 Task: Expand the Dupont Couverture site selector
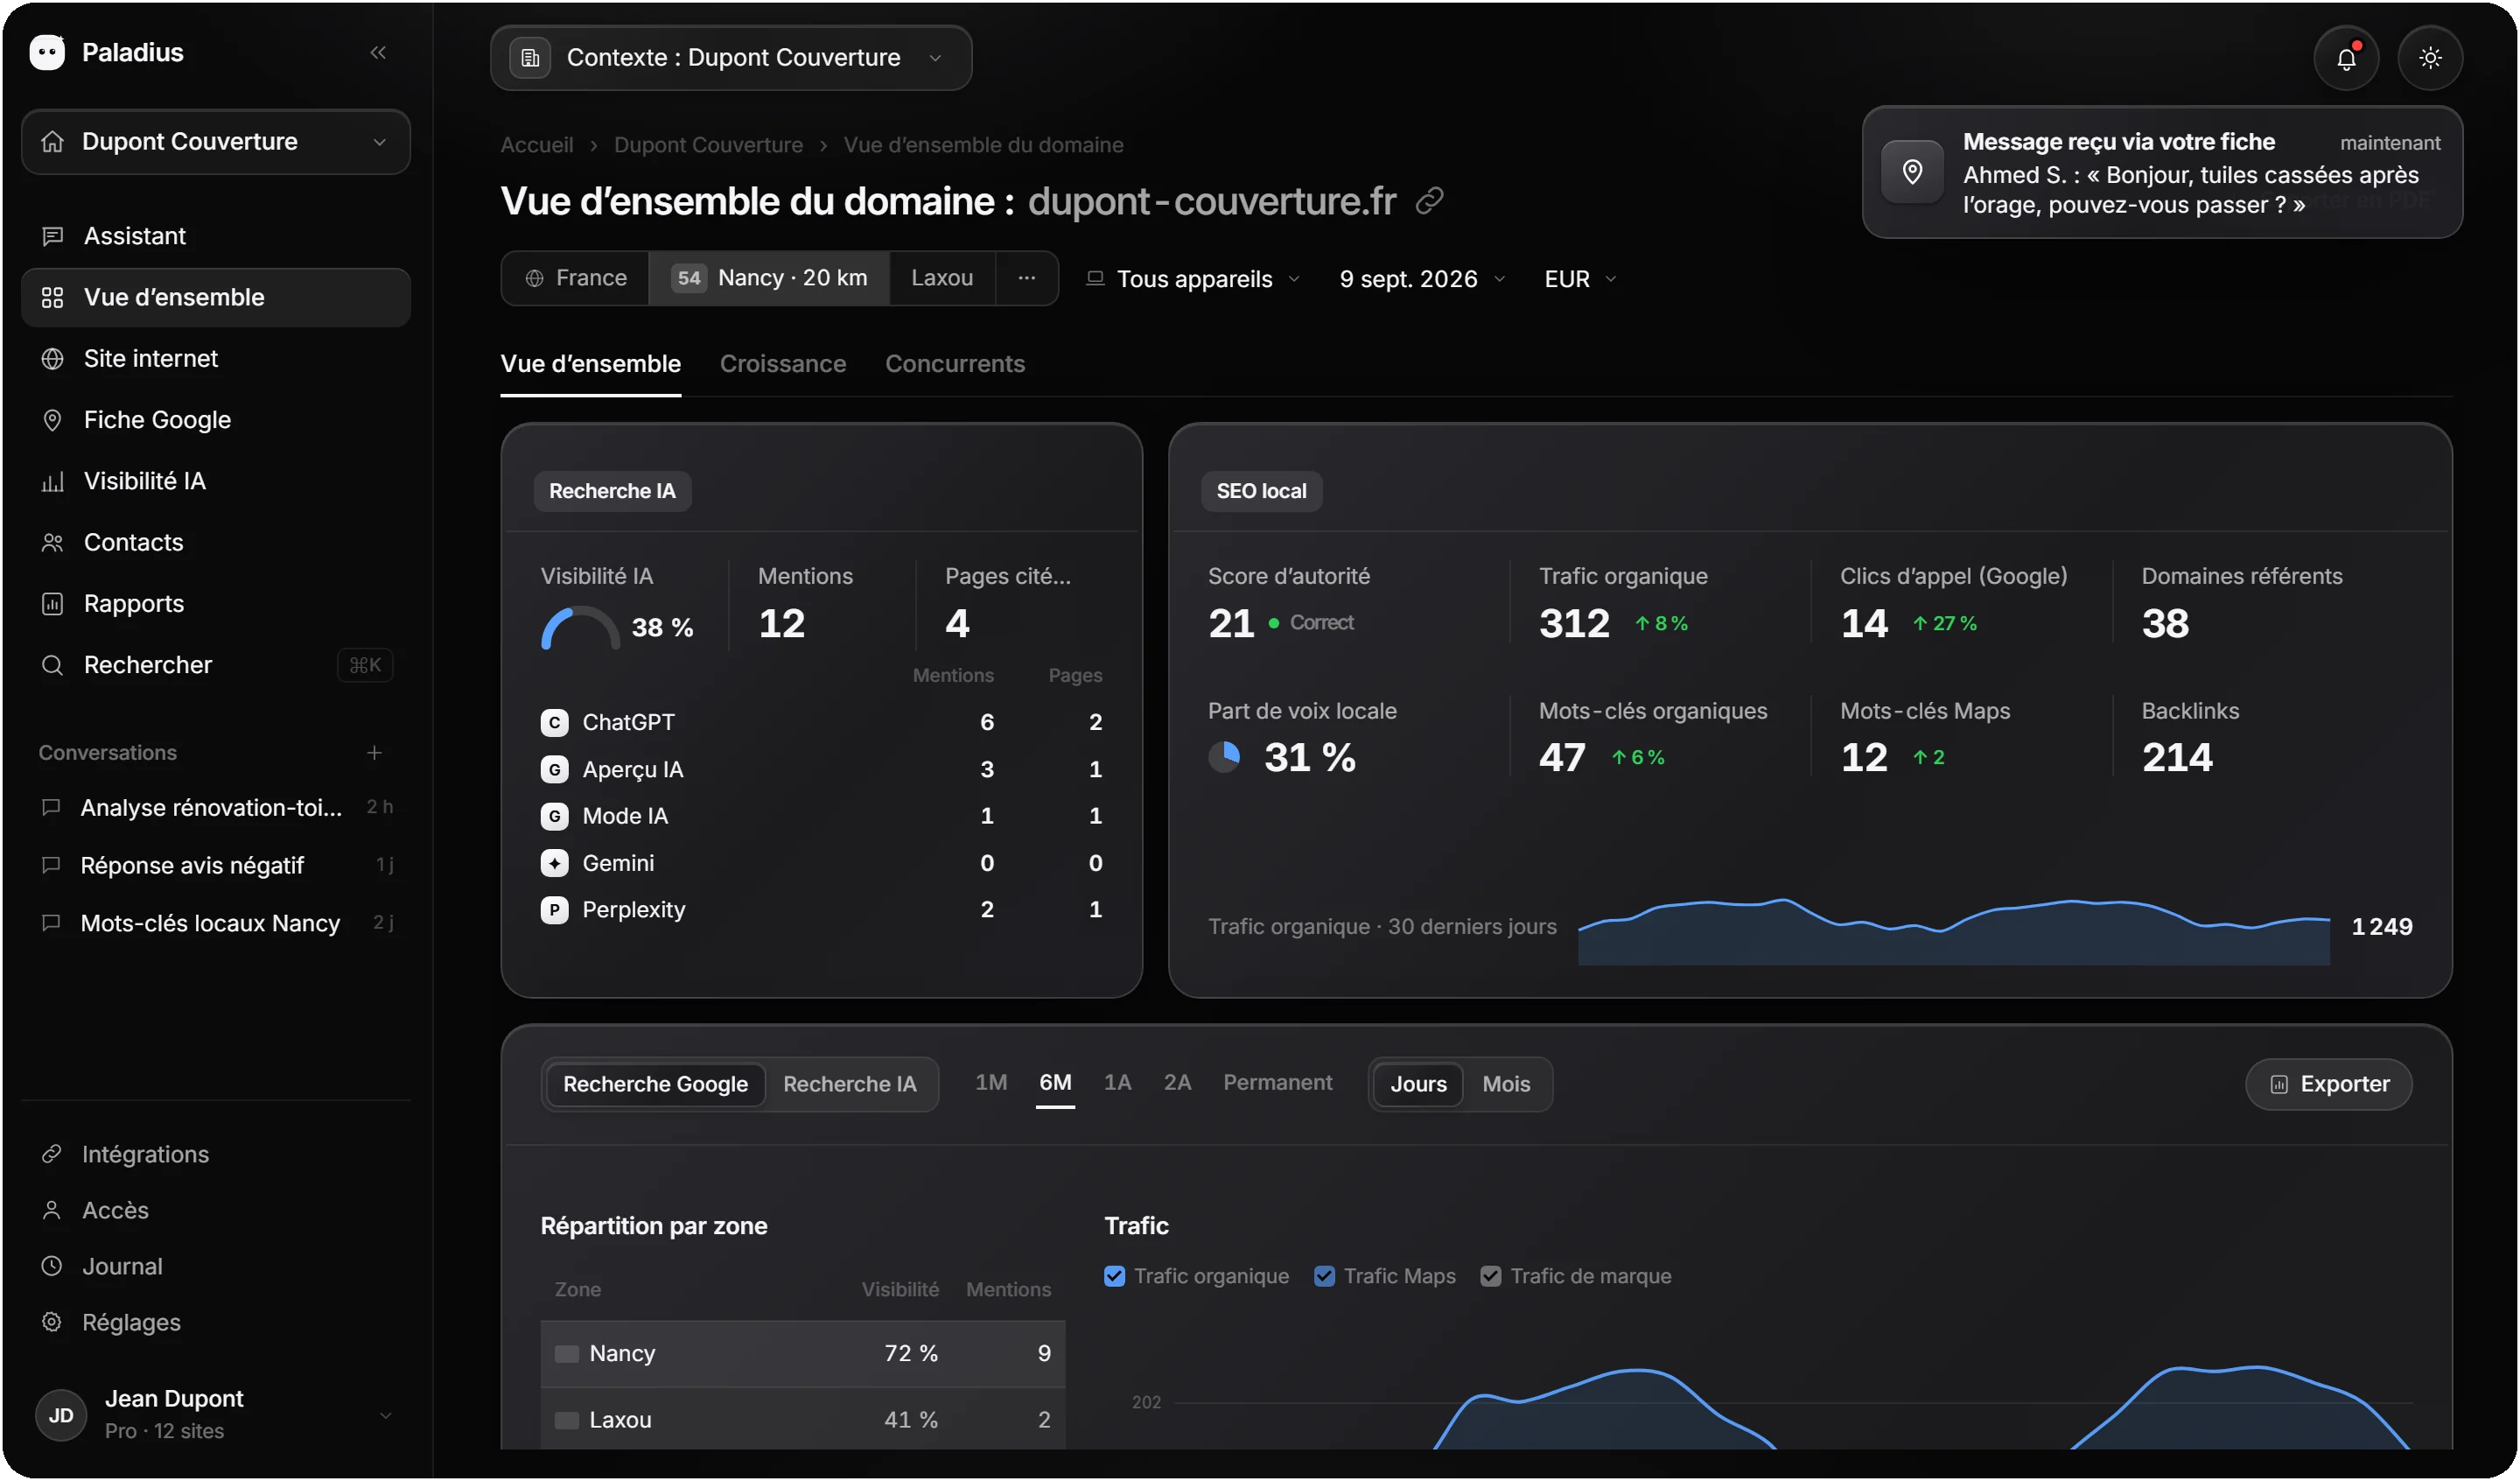216,142
